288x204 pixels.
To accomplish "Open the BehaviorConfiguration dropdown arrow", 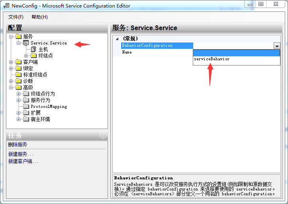I will tap(277, 46).
